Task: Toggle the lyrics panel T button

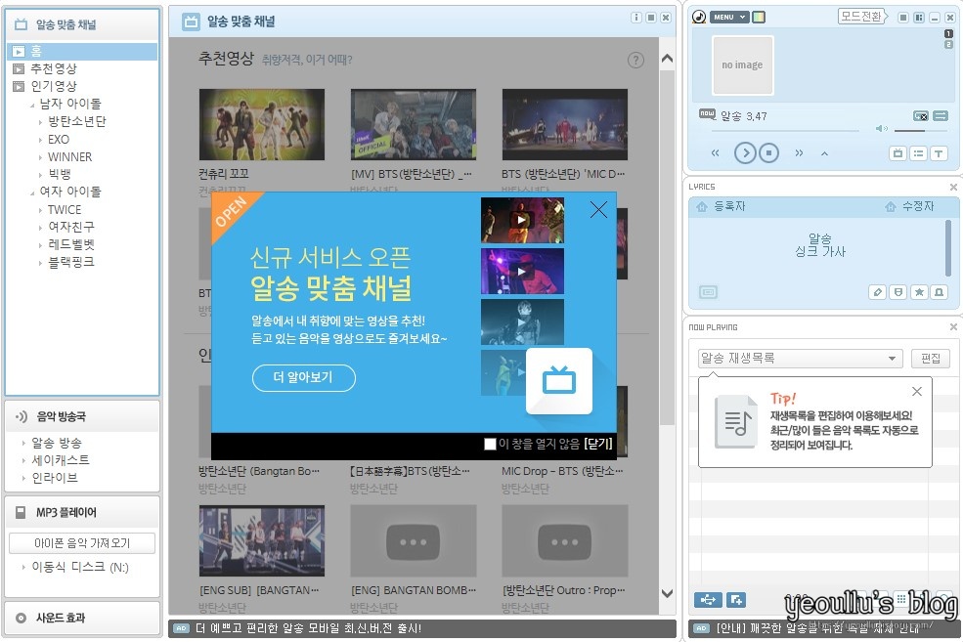Action: click(939, 153)
